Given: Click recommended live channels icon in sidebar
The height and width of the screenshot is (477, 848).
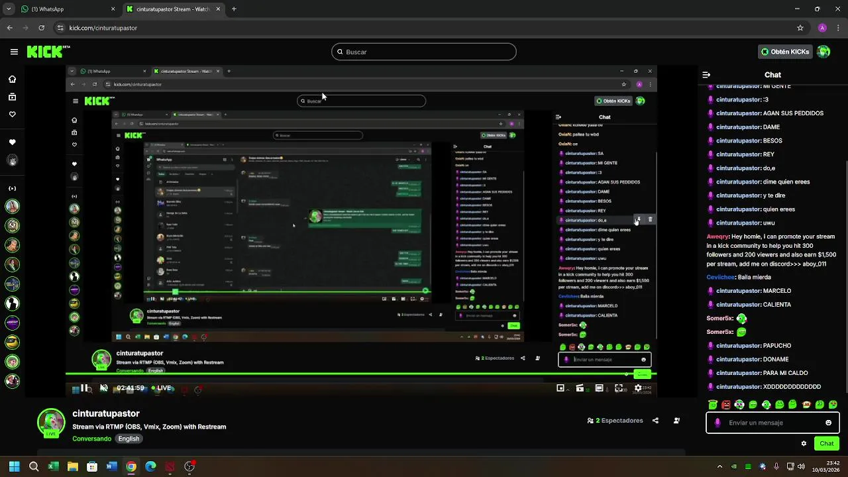Looking at the screenshot, I should tap(12, 188).
